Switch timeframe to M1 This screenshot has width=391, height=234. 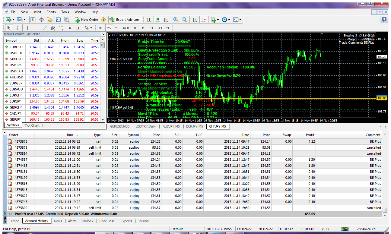coord(100,28)
